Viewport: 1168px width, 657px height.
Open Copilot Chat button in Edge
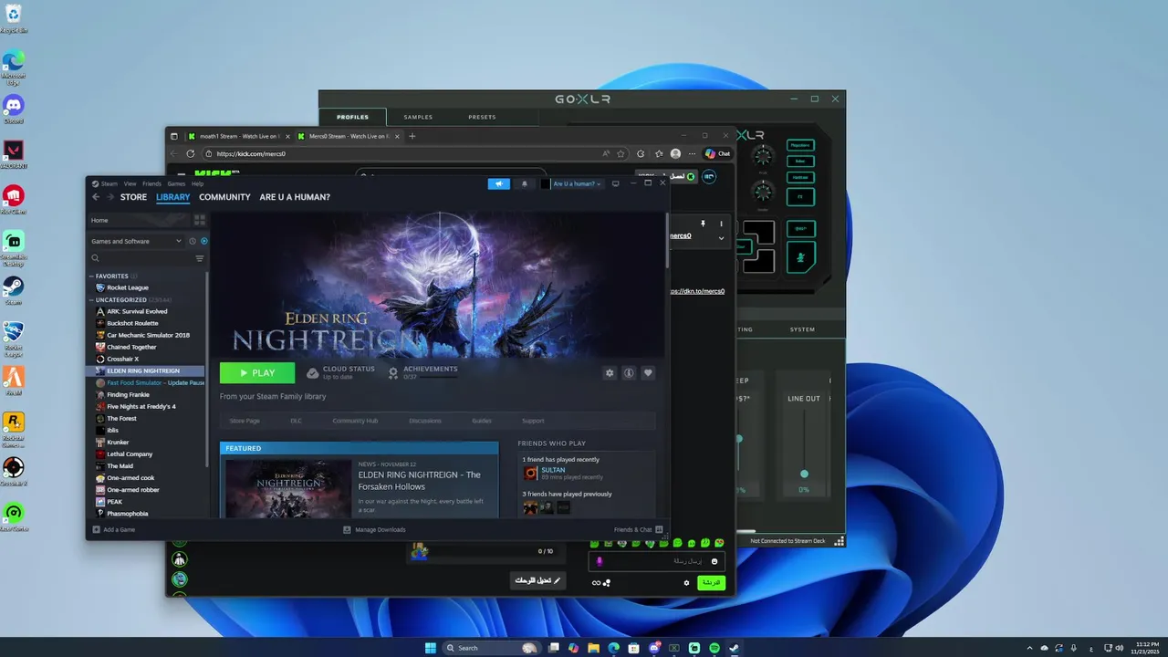point(717,153)
